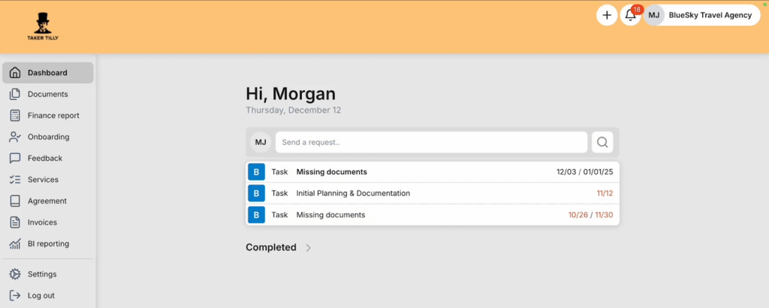769x308 pixels.
Task: Go to Onboarding section
Action: click(48, 137)
